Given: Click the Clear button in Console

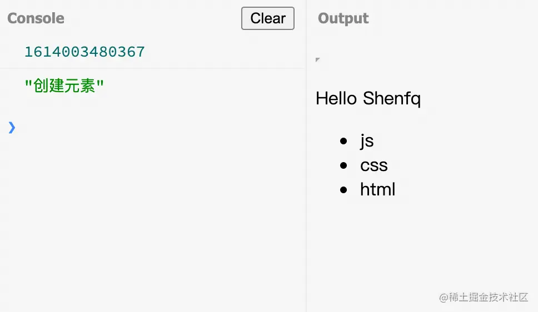Looking at the screenshot, I should click(x=268, y=18).
